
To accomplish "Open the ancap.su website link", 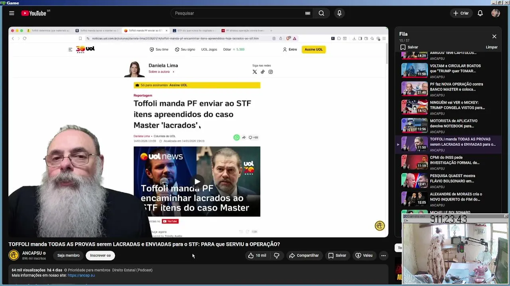I will point(81,275).
